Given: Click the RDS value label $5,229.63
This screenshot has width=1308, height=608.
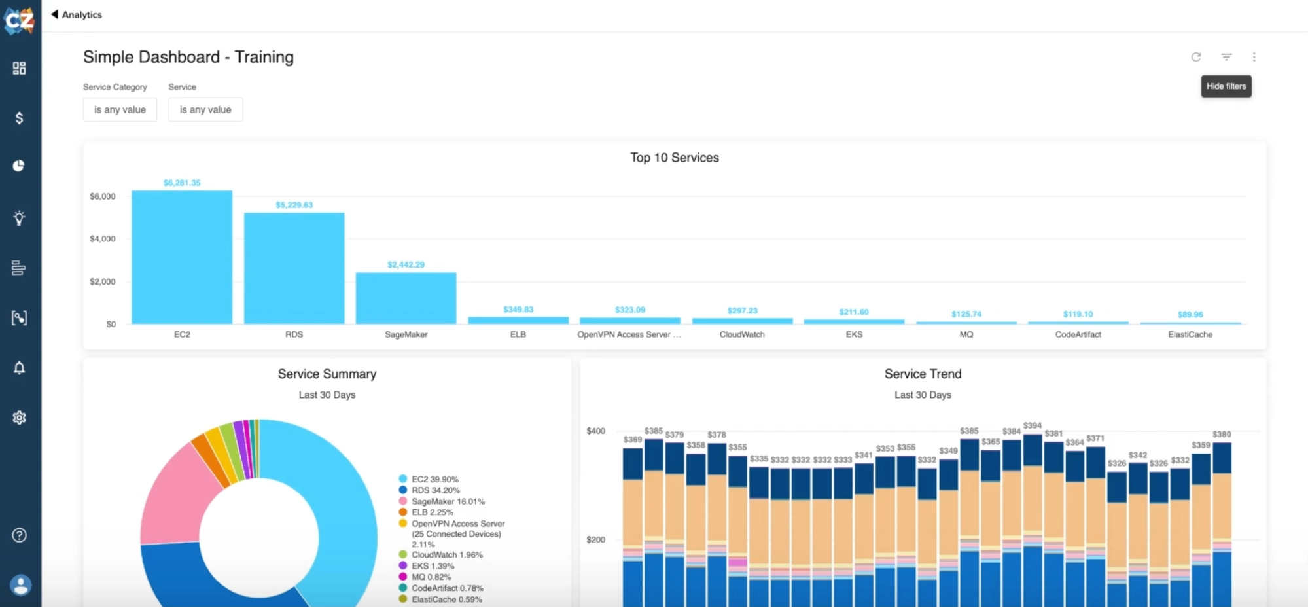Looking at the screenshot, I should tap(294, 205).
